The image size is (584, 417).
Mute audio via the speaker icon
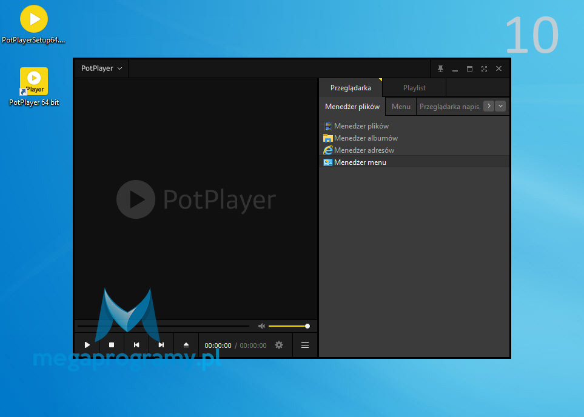[261, 326]
